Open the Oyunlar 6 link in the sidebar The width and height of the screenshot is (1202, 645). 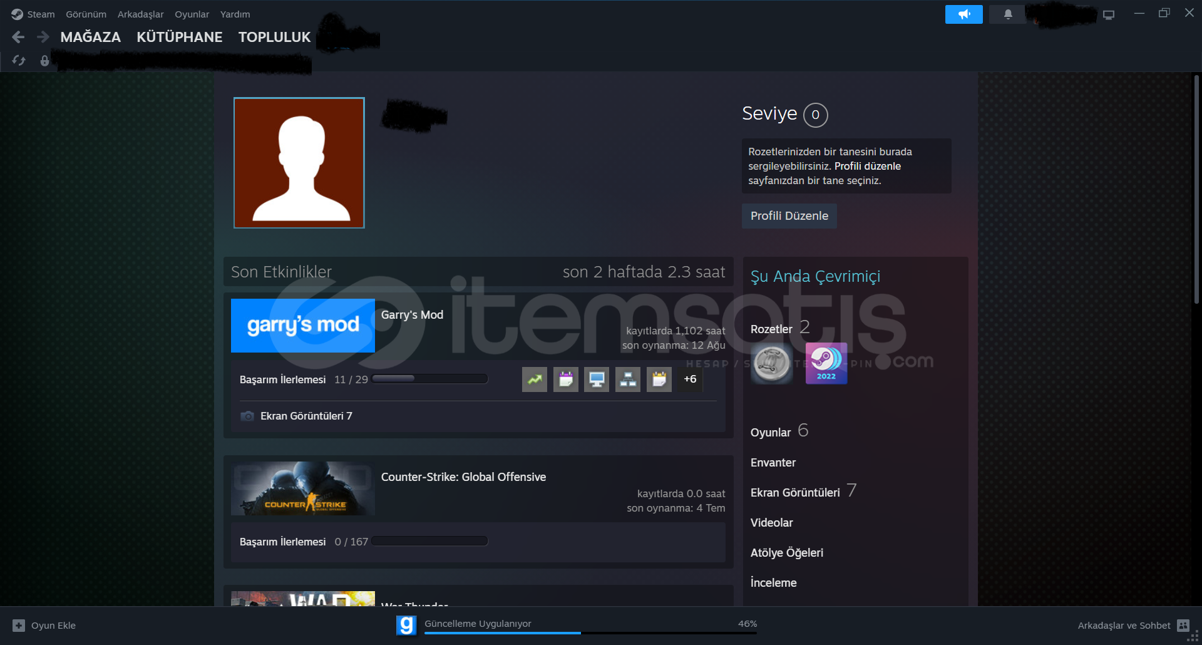[x=779, y=431]
